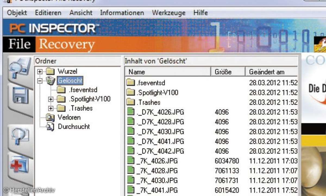Select .Spotlight-V100 in the folder tree
The image size is (326, 196).
[x=89, y=99]
